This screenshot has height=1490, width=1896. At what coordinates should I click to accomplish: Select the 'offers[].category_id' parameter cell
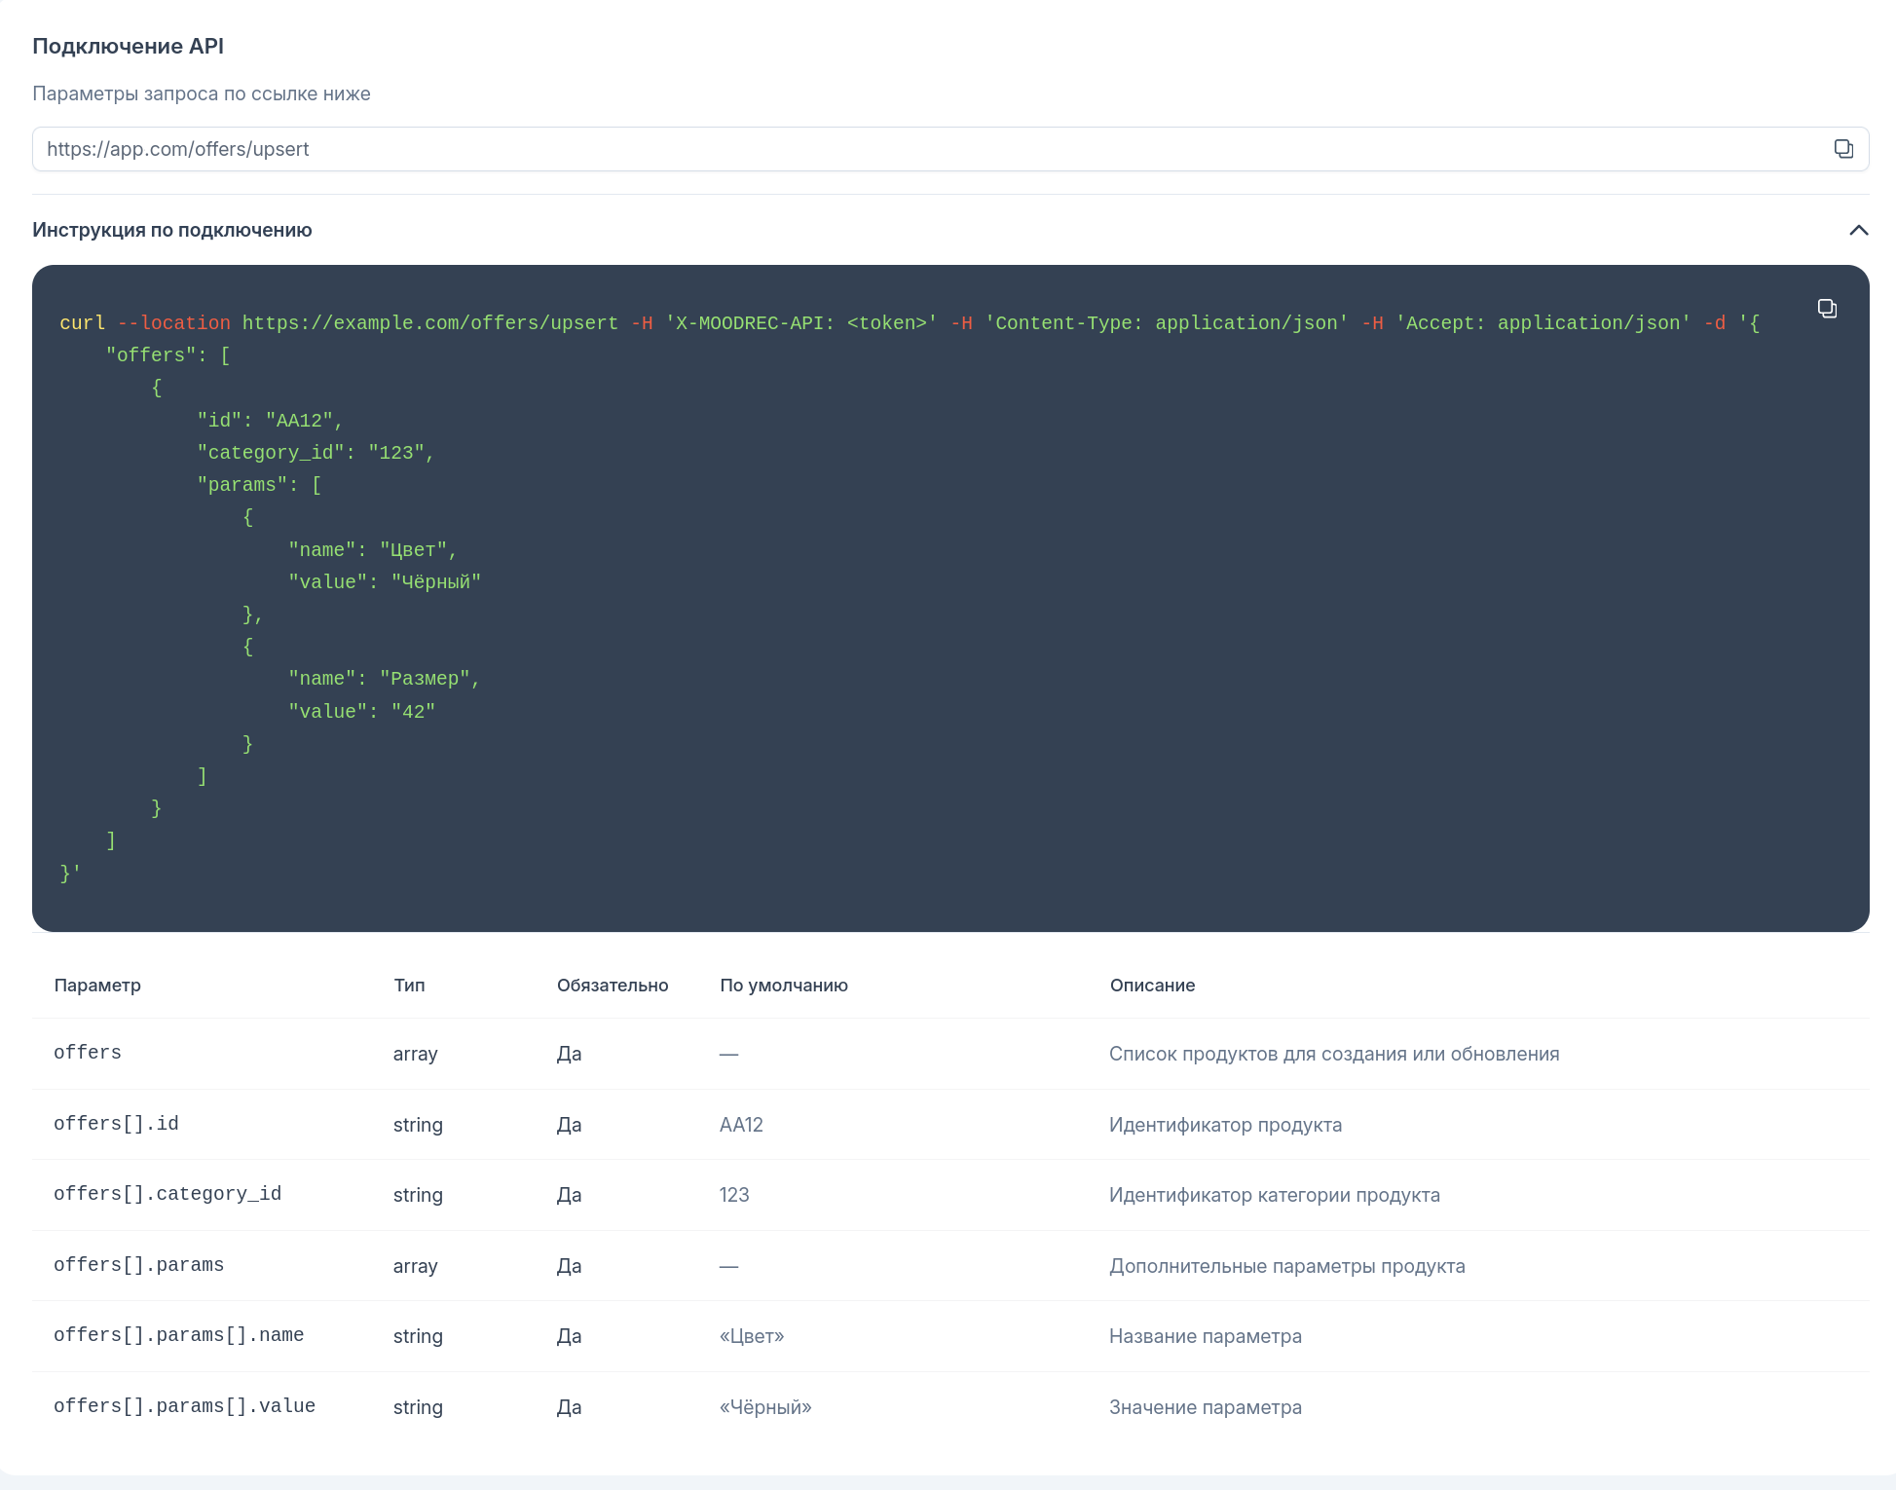(x=167, y=1194)
